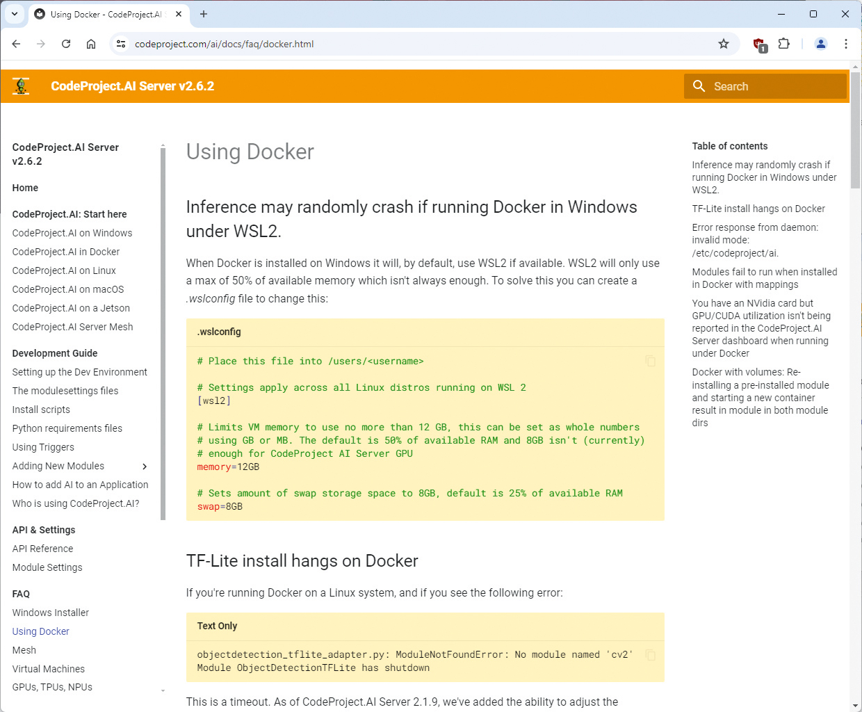The height and width of the screenshot is (712, 862).
Task: Jump to NVidia card GPU/CUDA utilization entry
Action: (x=761, y=328)
